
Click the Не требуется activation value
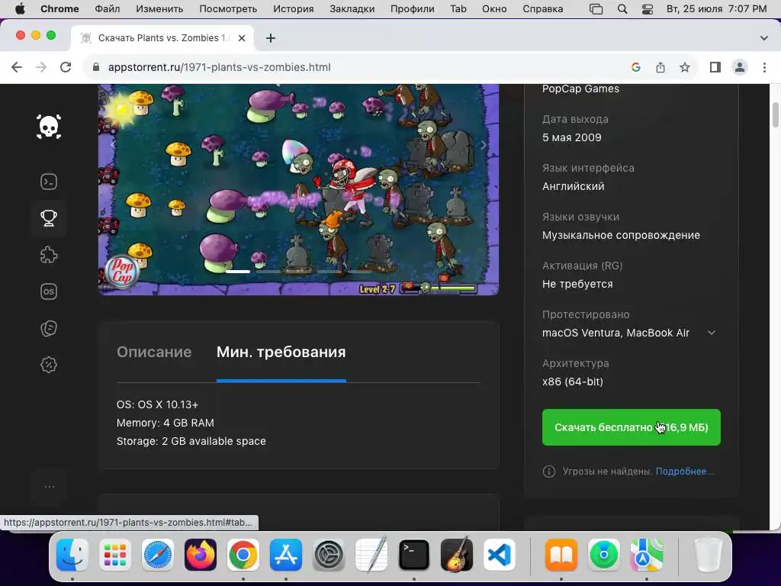(x=578, y=284)
